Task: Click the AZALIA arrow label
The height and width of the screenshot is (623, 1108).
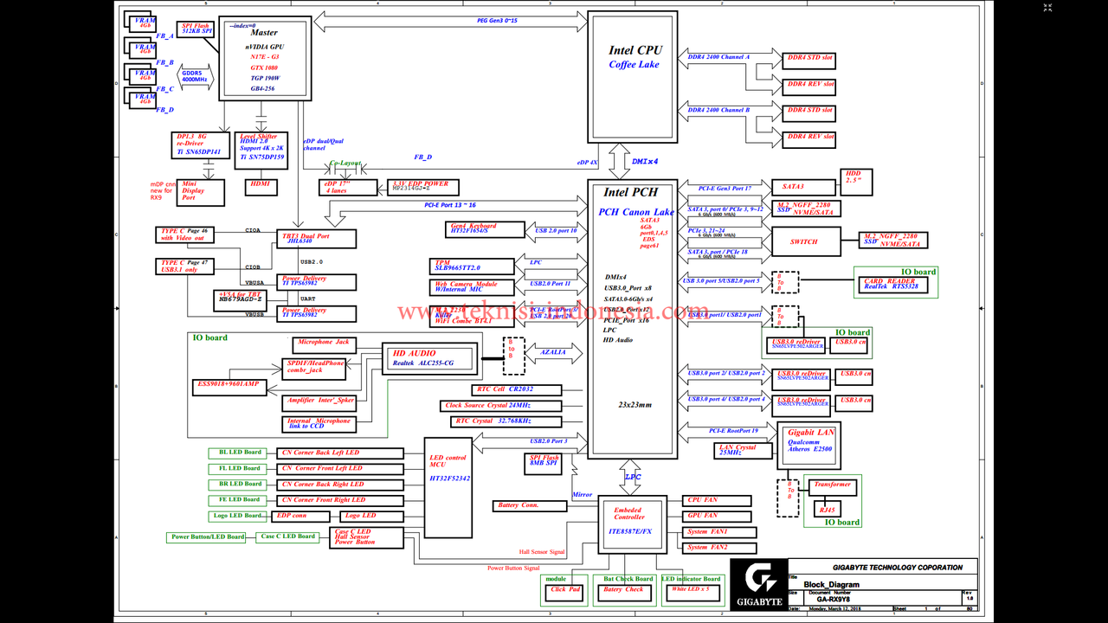Action: pos(553,353)
